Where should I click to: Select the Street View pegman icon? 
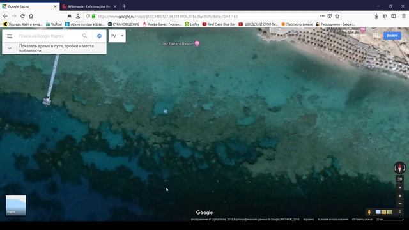[x=369, y=212]
